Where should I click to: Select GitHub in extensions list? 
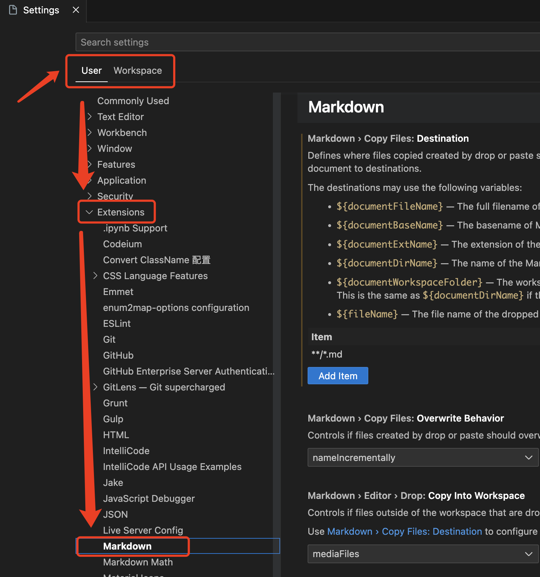click(118, 355)
